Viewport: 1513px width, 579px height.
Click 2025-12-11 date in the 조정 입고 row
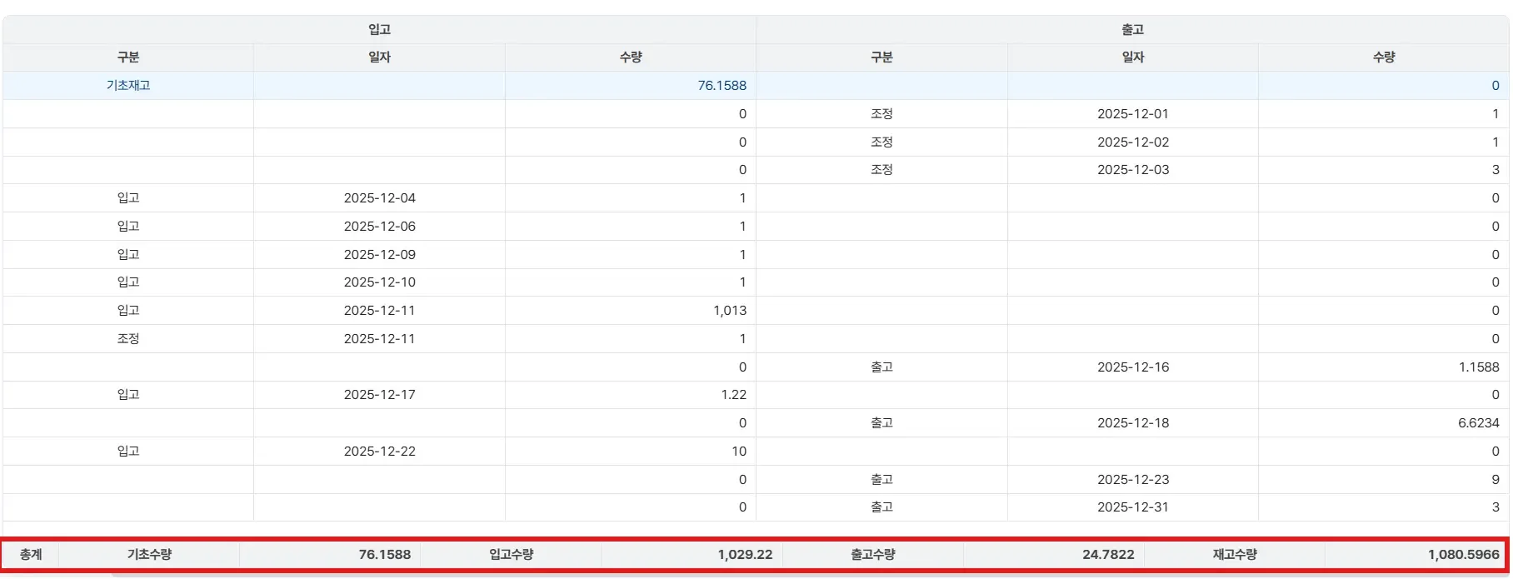tap(380, 339)
